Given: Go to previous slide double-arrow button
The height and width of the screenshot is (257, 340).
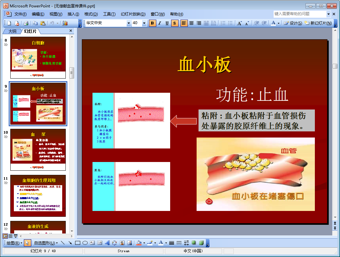Looking at the screenshot, I should 335,223.
